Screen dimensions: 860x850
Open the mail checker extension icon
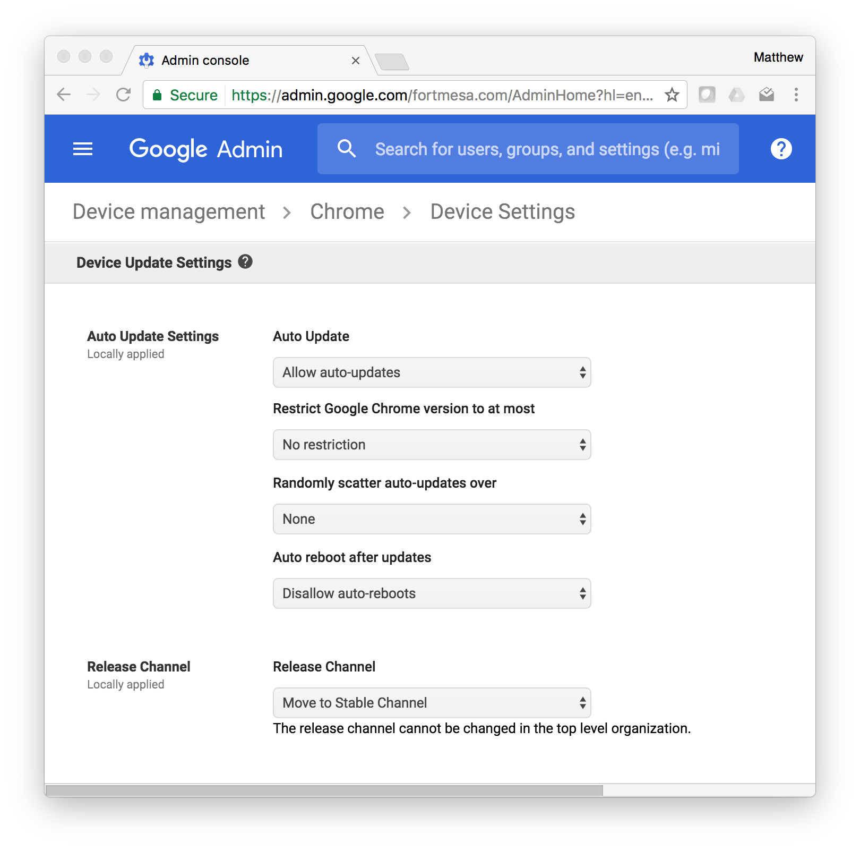click(766, 95)
